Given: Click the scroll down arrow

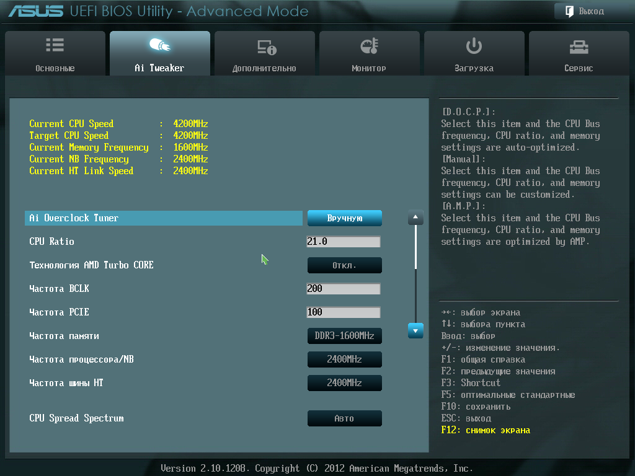Looking at the screenshot, I should (x=415, y=331).
